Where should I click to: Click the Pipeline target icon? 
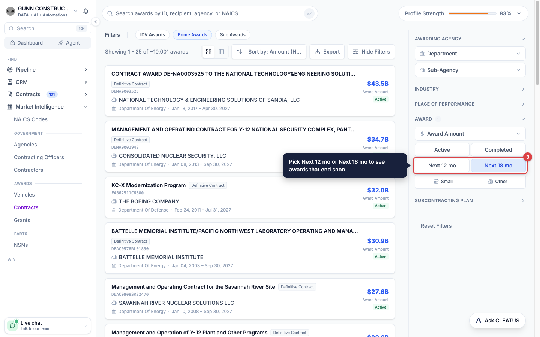[10, 70]
